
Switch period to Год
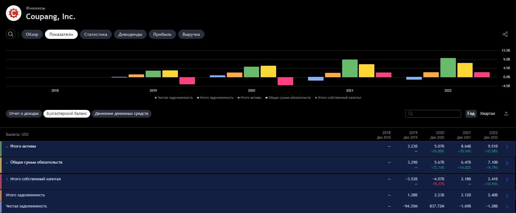point(471,114)
